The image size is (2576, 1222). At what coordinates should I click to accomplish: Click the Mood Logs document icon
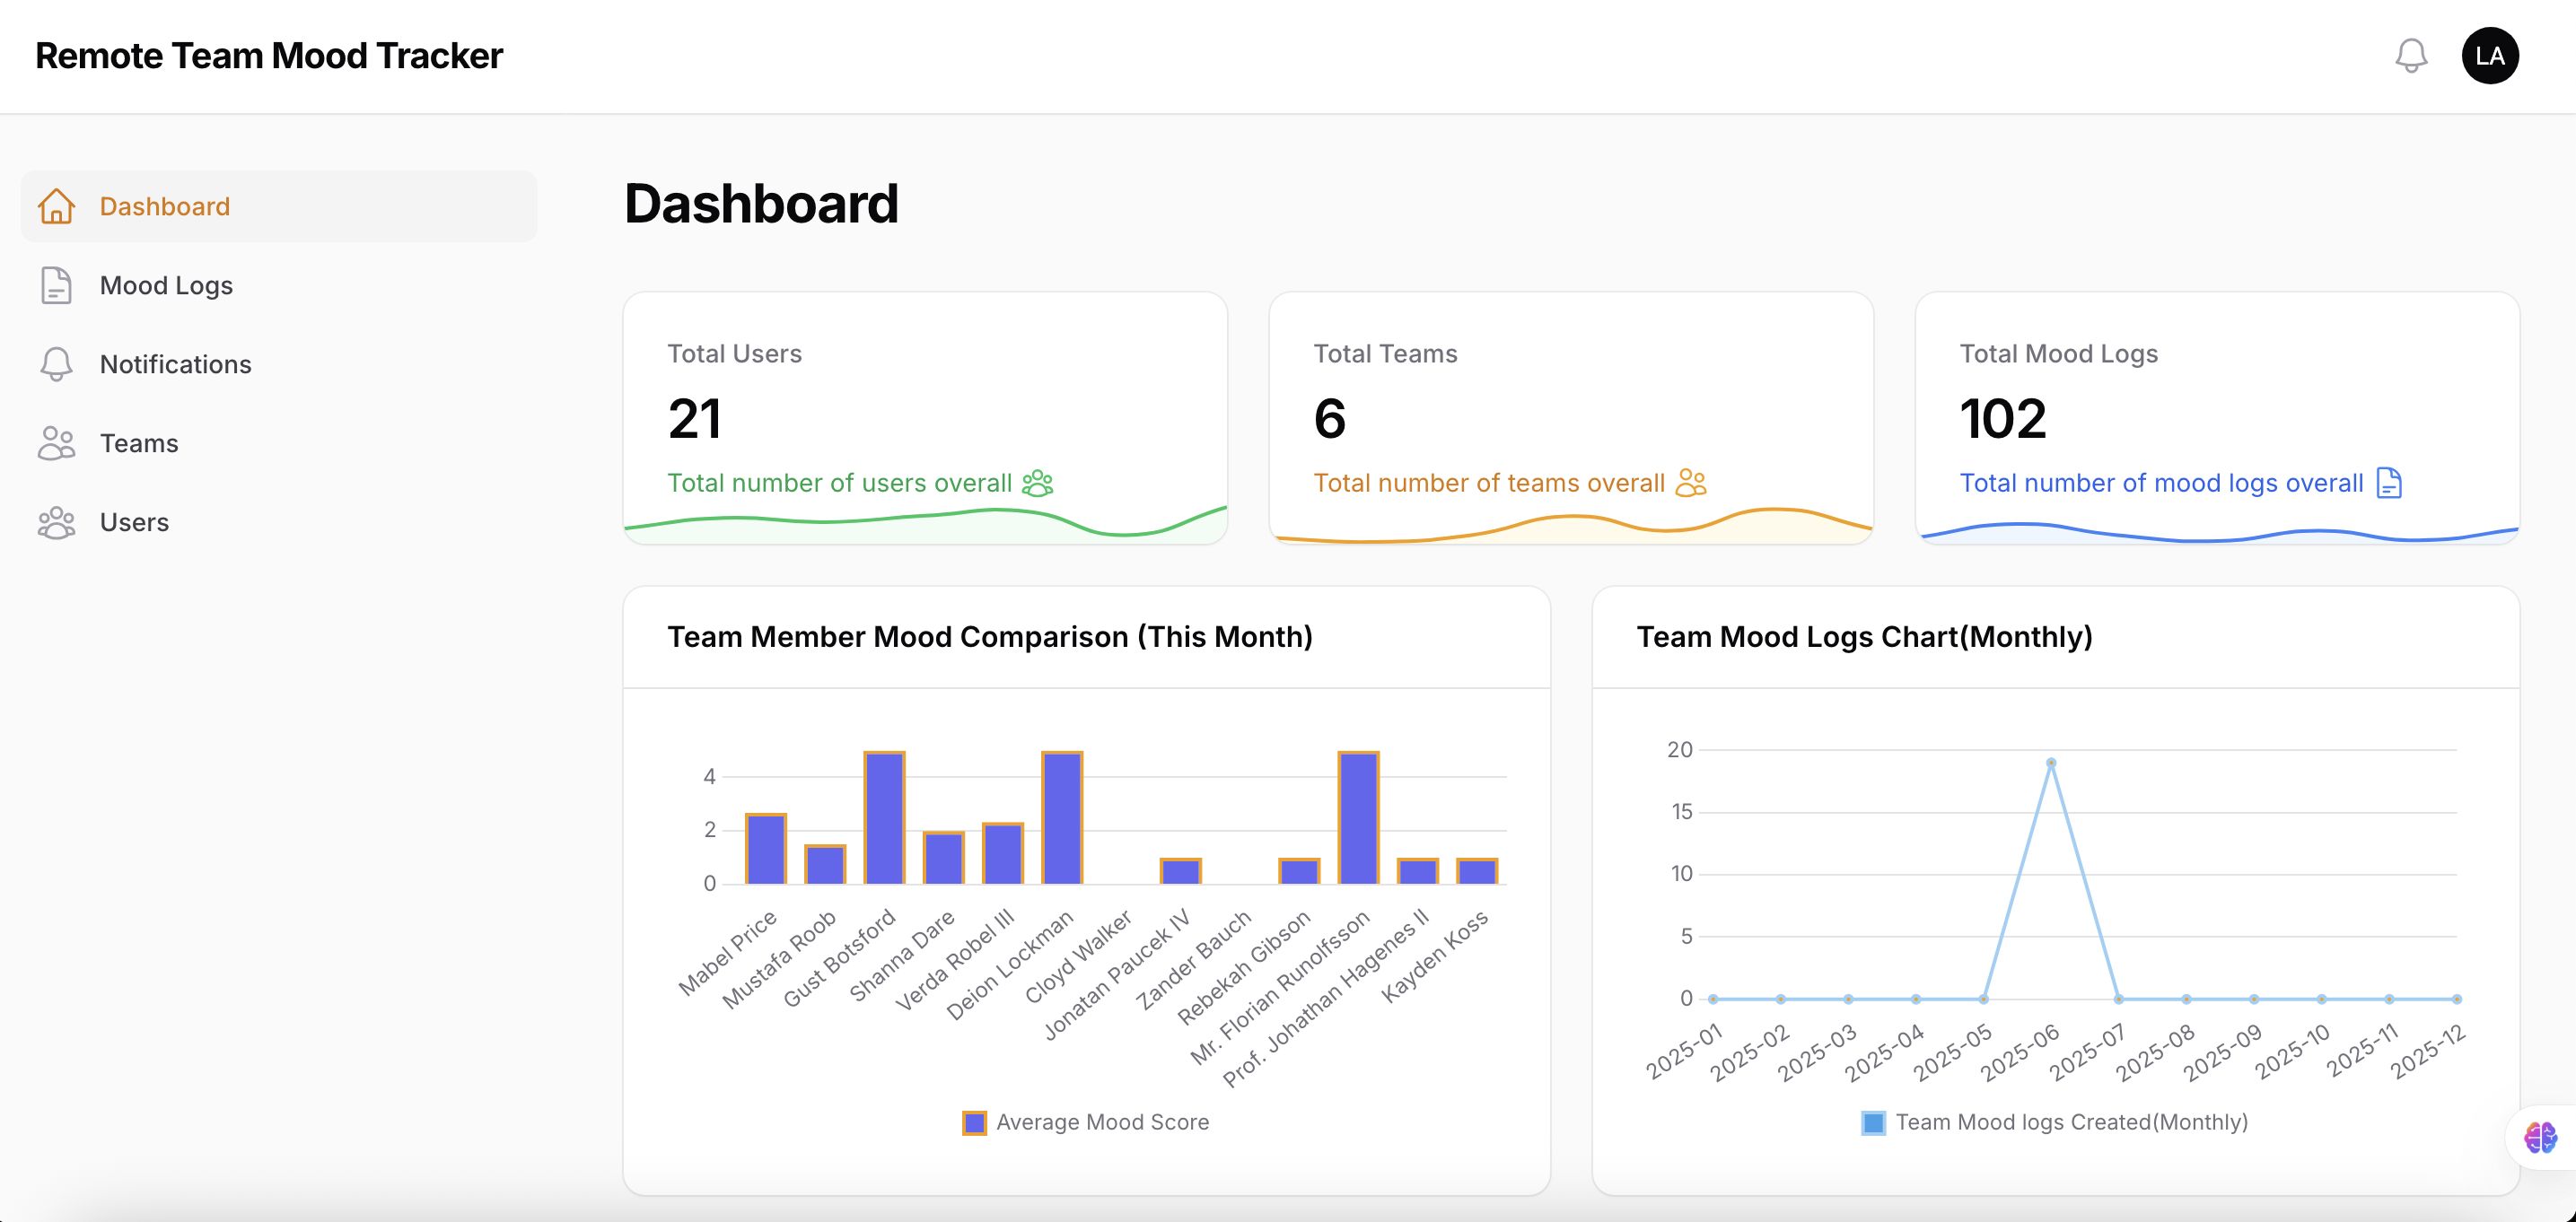coord(56,285)
